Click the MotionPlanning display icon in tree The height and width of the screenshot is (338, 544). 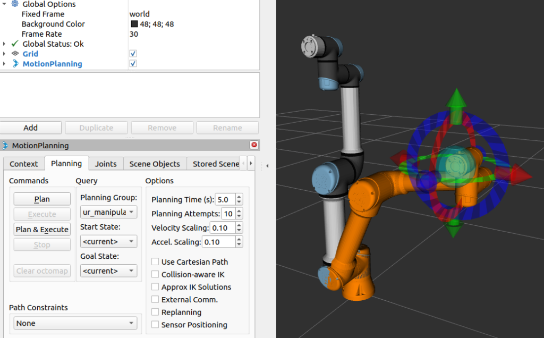[15, 64]
